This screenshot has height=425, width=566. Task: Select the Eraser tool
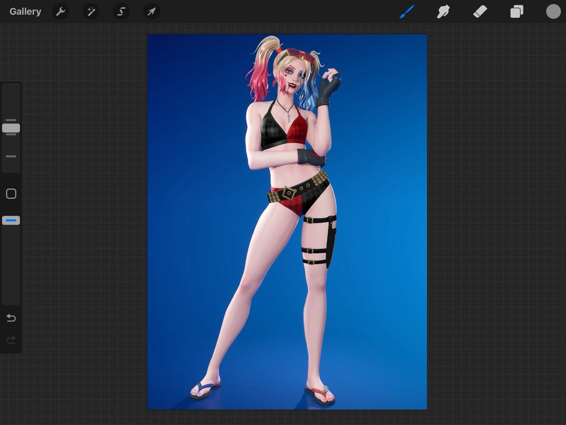pyautogui.click(x=480, y=11)
